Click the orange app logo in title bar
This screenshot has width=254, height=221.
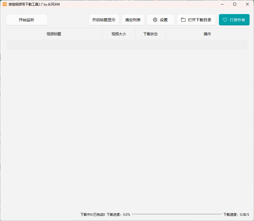click(5, 4)
